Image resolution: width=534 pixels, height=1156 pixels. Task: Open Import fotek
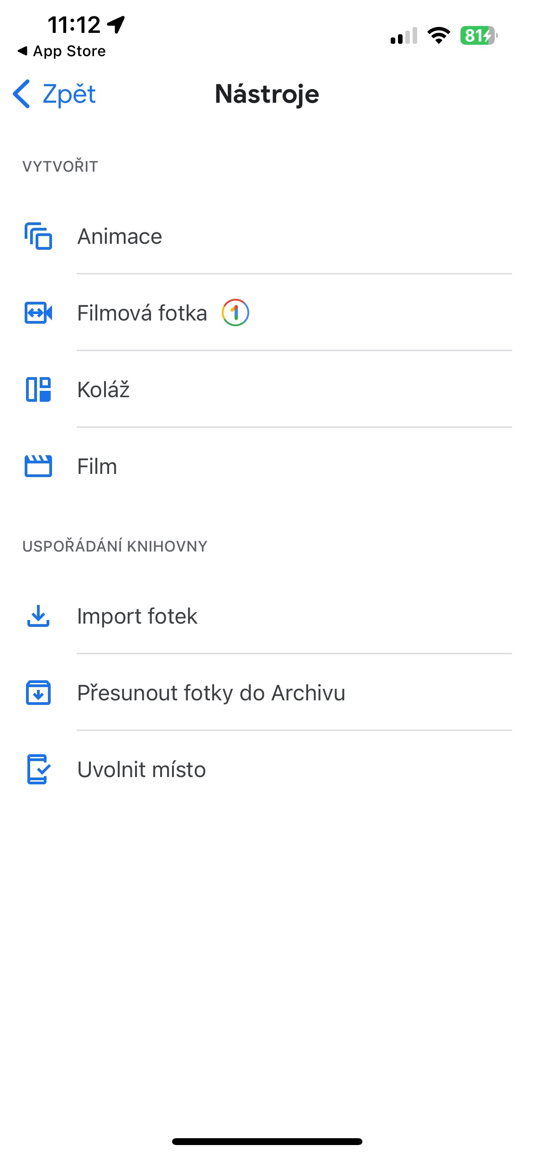click(x=137, y=616)
